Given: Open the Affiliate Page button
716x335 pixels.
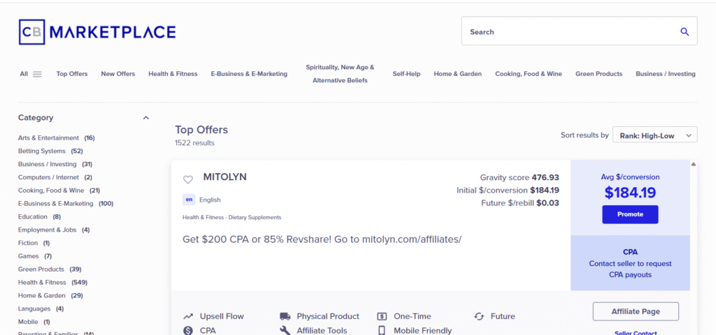Looking at the screenshot, I should [636, 312].
